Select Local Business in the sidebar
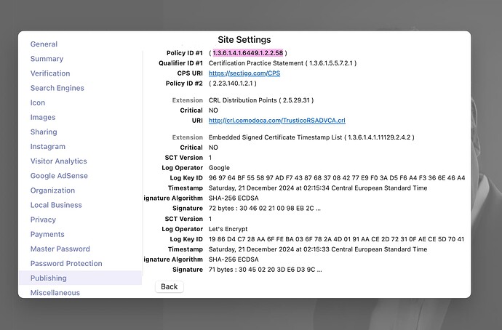Viewport: 502px width, 330px height. point(56,205)
